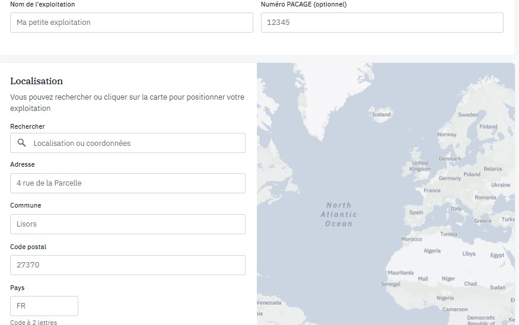
Task: Click Algeria on the map
Action: (432, 250)
